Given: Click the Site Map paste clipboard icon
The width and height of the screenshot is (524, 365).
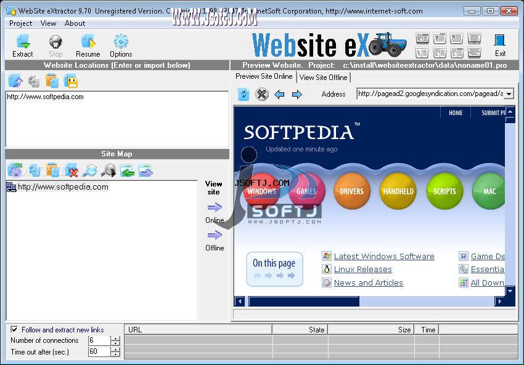Looking at the screenshot, I should (x=52, y=170).
